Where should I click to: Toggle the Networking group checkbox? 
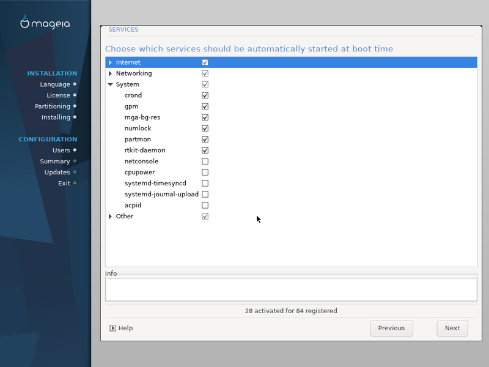click(205, 73)
